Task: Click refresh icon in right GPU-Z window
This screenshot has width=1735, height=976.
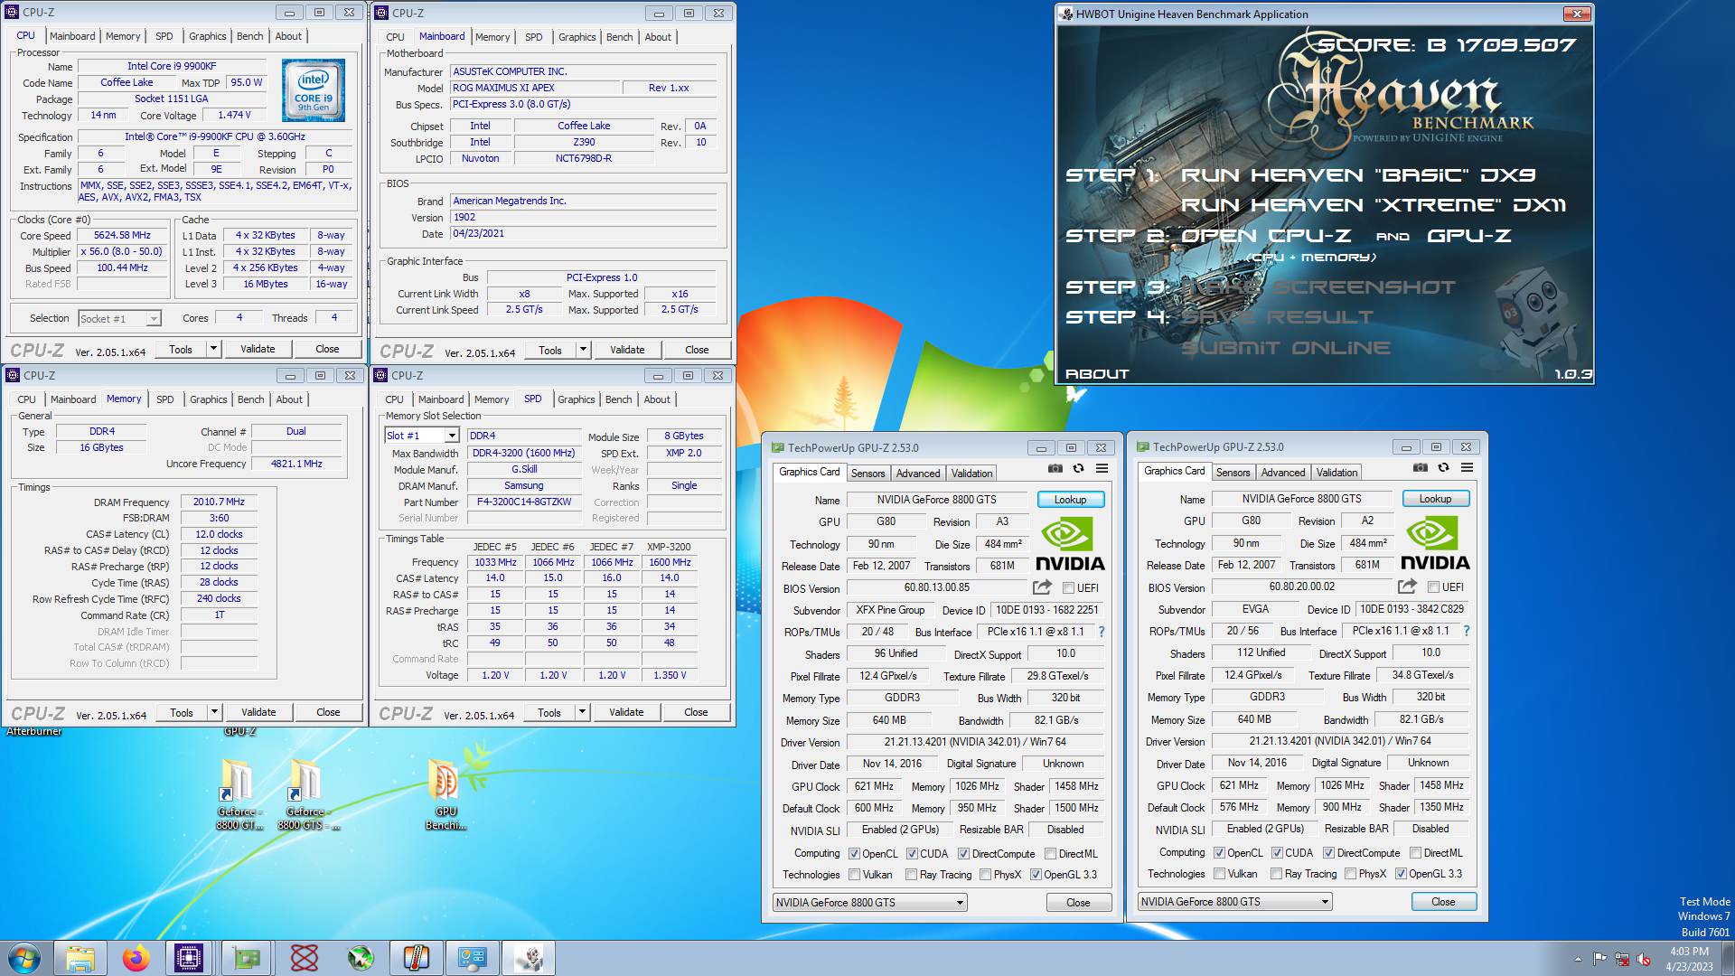Action: (1443, 467)
